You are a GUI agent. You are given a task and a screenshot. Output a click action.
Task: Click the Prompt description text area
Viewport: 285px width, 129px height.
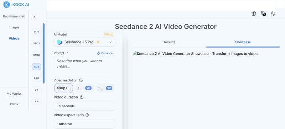(x=84, y=66)
